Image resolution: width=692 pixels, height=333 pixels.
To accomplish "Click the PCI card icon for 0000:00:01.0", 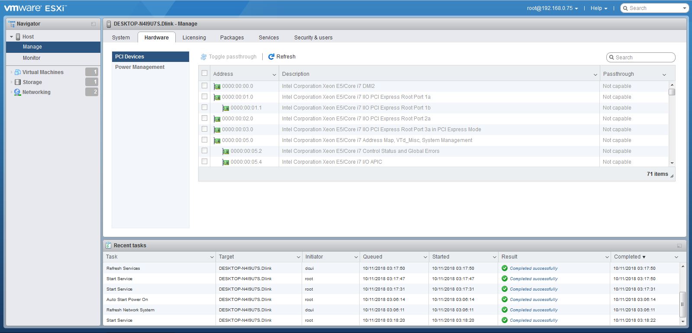I will click(x=217, y=97).
